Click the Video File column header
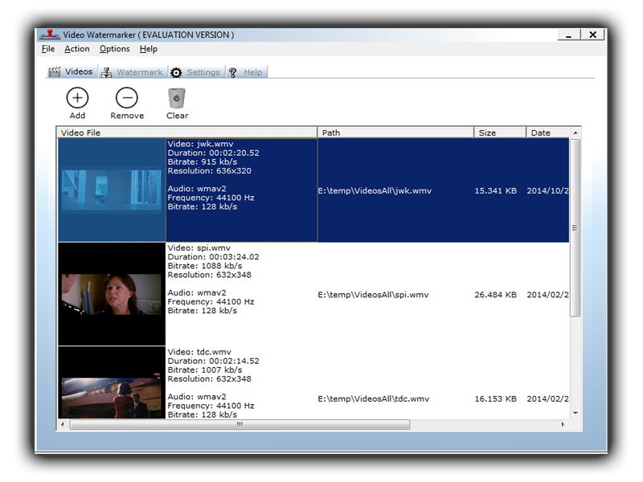 click(x=187, y=133)
